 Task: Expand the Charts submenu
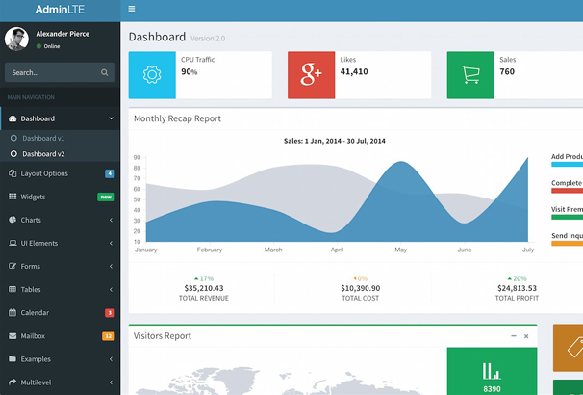click(111, 220)
